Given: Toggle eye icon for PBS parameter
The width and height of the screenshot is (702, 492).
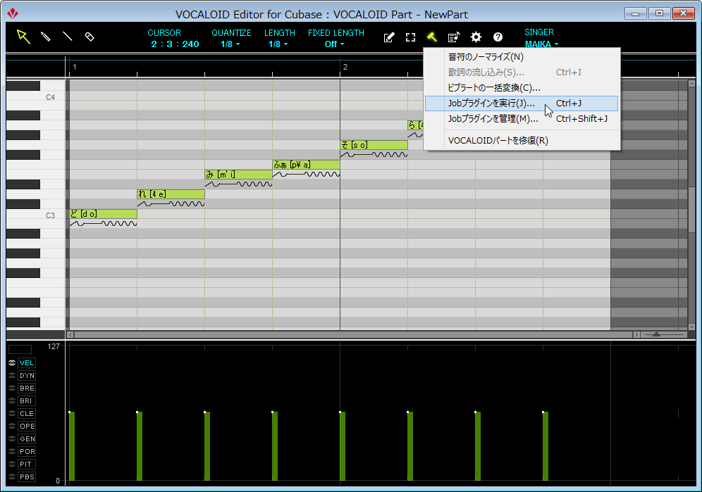Looking at the screenshot, I should click(x=12, y=477).
